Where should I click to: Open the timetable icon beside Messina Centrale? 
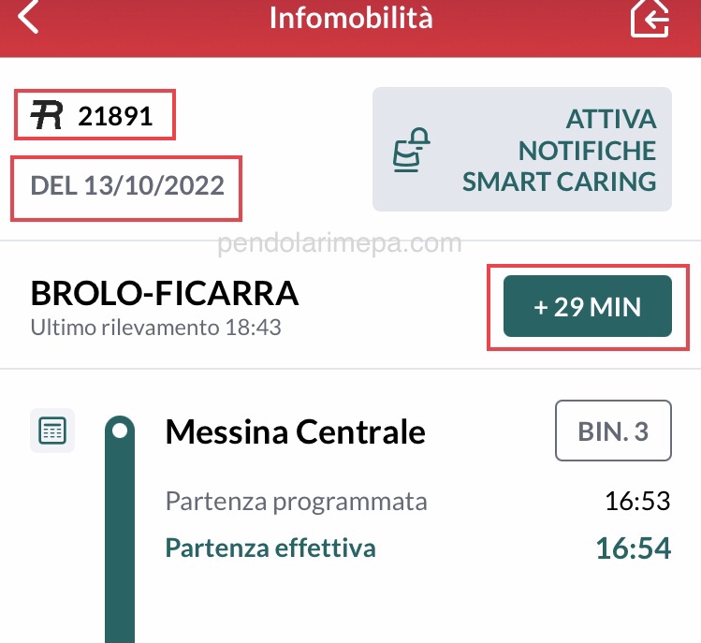tap(52, 431)
